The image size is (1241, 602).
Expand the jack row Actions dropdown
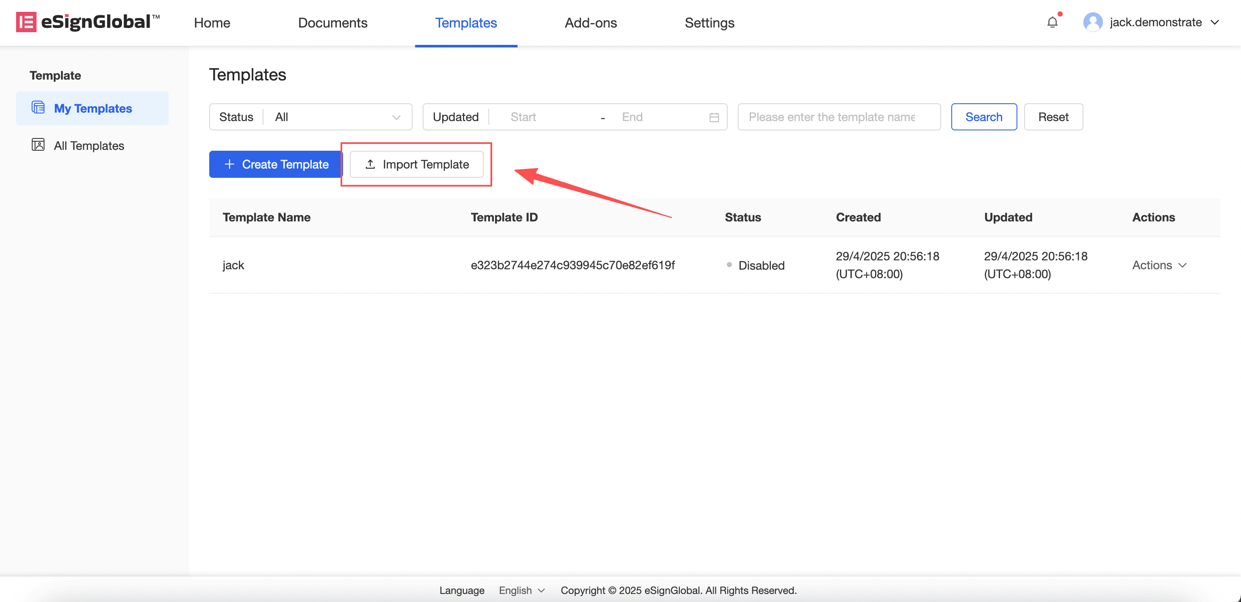point(1159,265)
